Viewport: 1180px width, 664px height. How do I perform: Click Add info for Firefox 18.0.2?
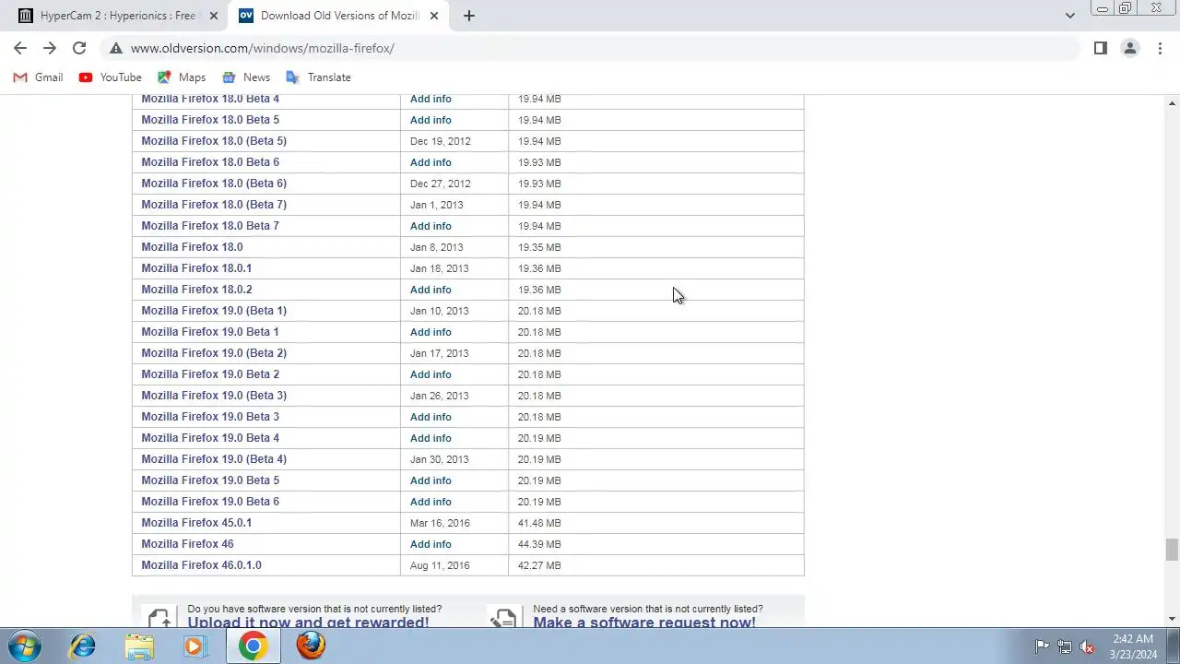[x=431, y=290]
